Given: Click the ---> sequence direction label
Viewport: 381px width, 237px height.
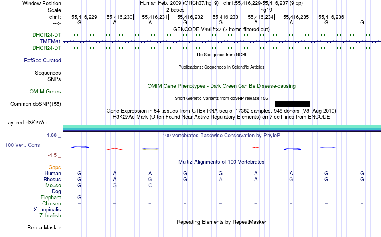Looking at the screenshot, I should (x=57, y=23).
